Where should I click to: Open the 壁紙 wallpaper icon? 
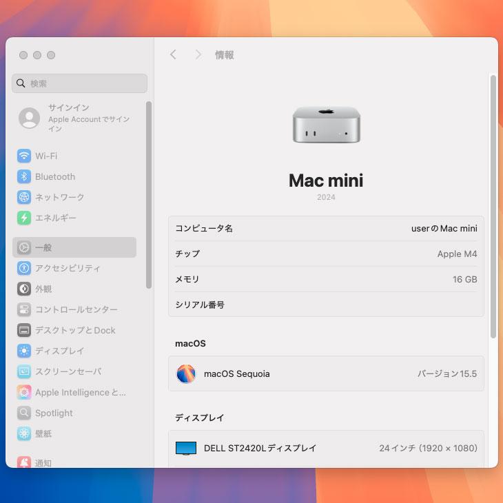click(x=24, y=433)
